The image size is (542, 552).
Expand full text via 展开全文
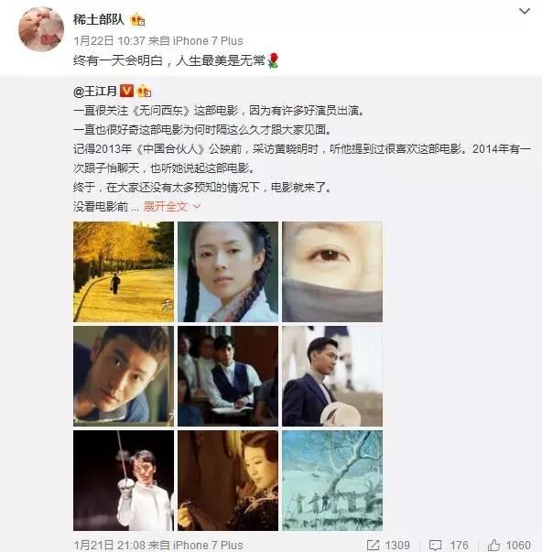point(165,206)
